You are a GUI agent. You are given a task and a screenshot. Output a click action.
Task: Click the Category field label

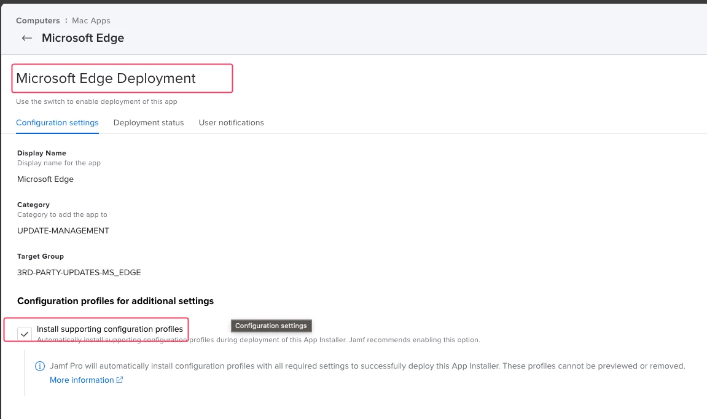33,205
